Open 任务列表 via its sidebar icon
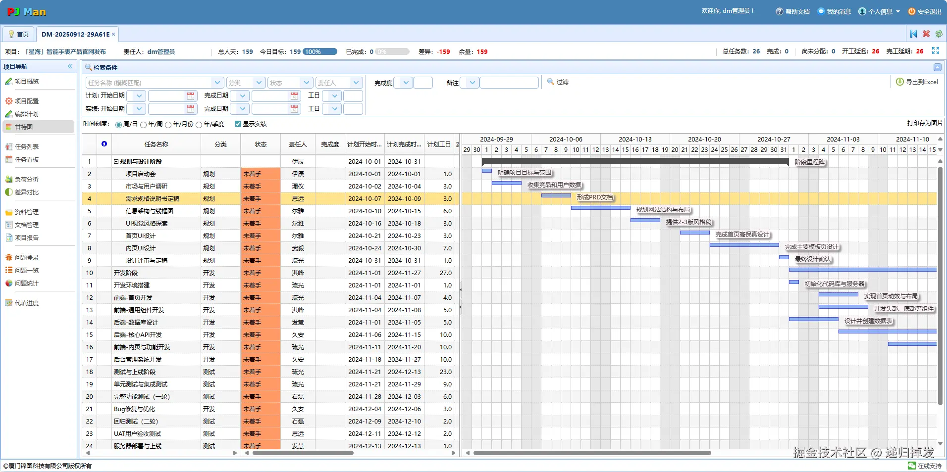The height and width of the screenshot is (472, 947). click(9, 146)
